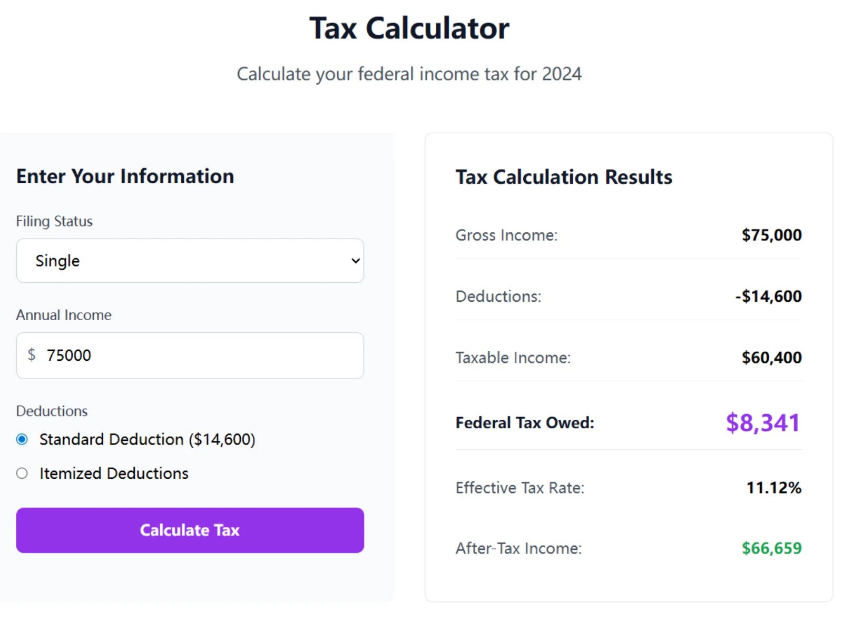Click the dollar sign in Annual Income field
The height and width of the screenshot is (632, 843).
coord(32,355)
